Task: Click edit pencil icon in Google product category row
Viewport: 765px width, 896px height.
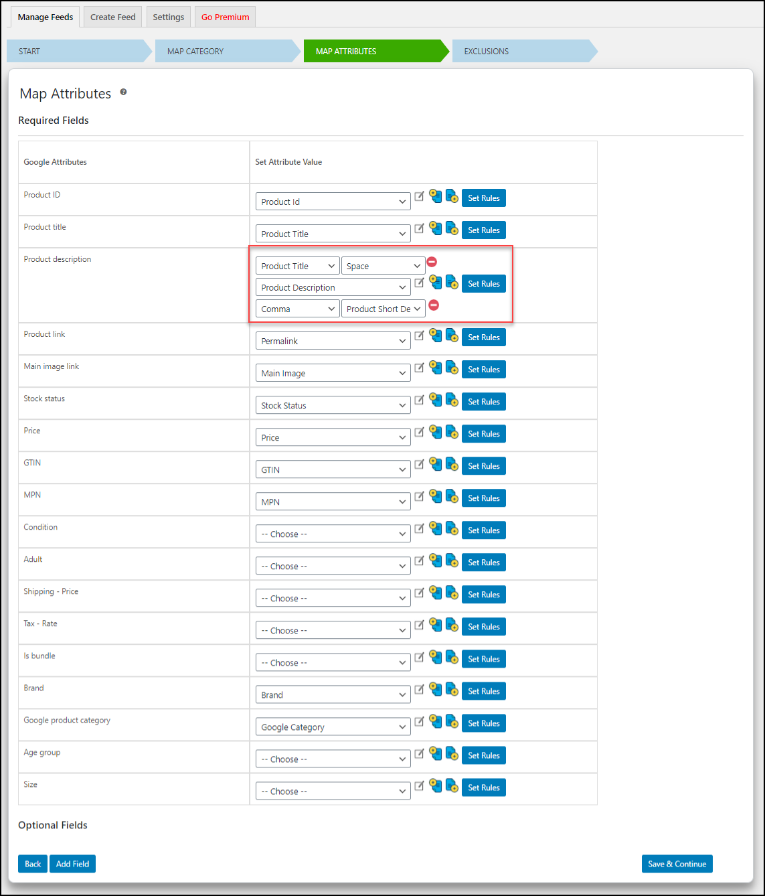Action: [419, 721]
